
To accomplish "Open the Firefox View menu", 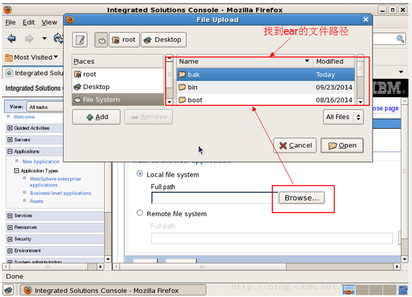I will point(49,22).
